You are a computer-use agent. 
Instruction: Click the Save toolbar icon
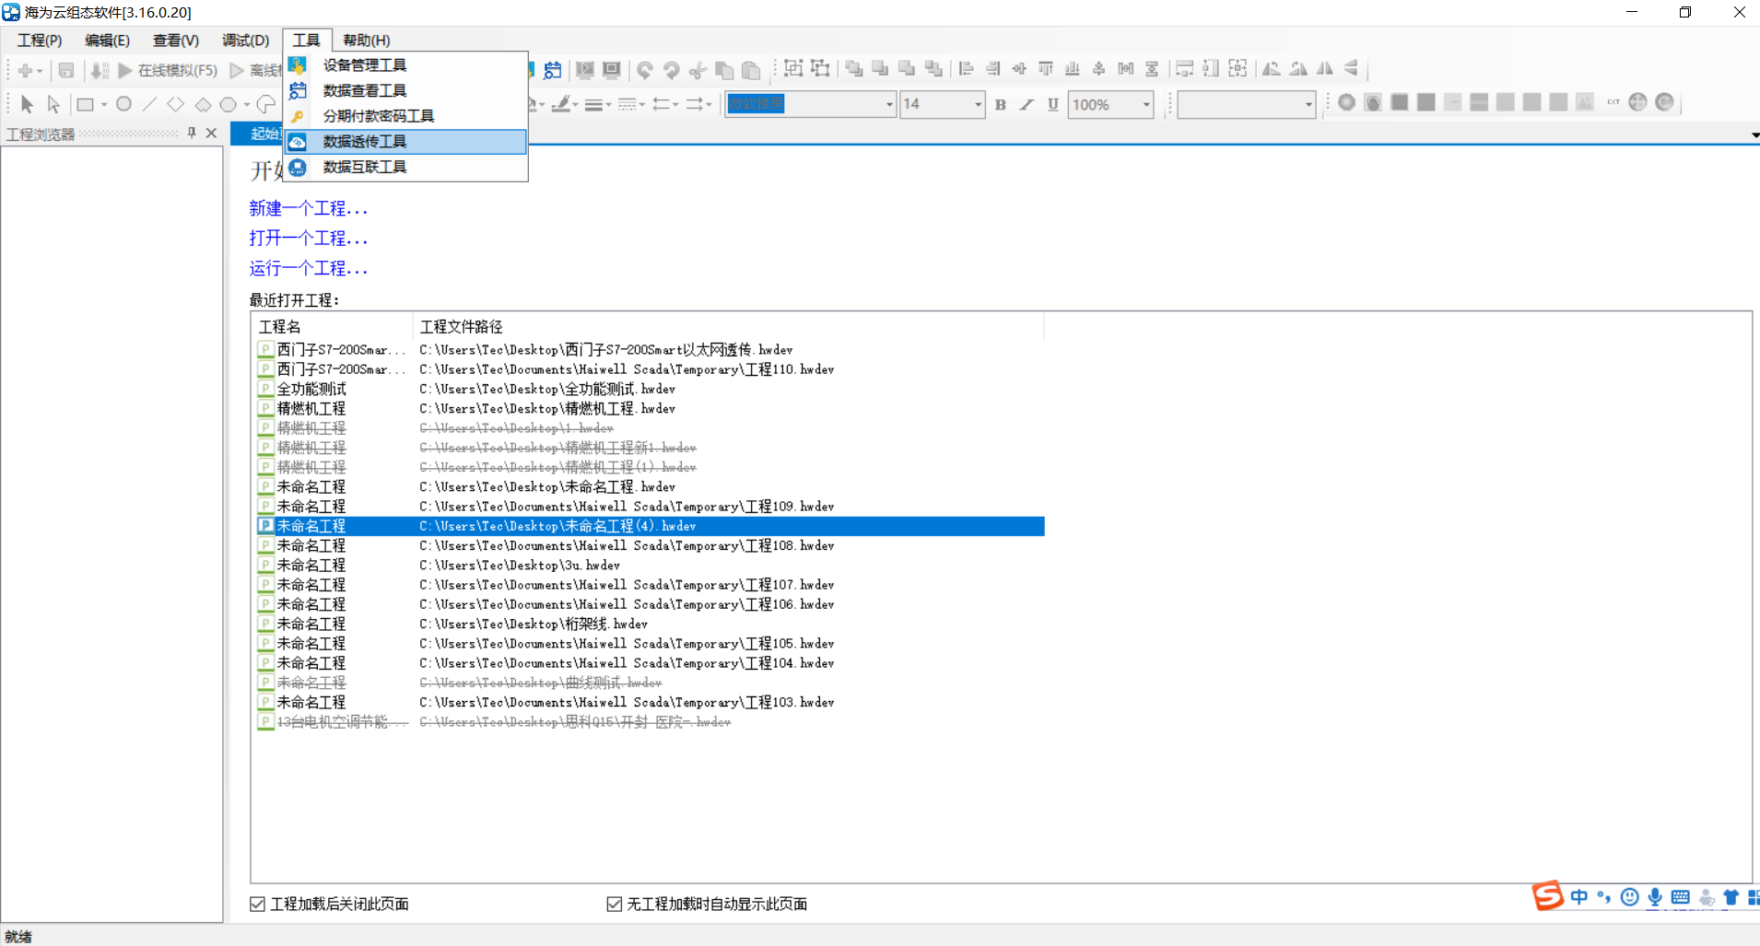(66, 70)
